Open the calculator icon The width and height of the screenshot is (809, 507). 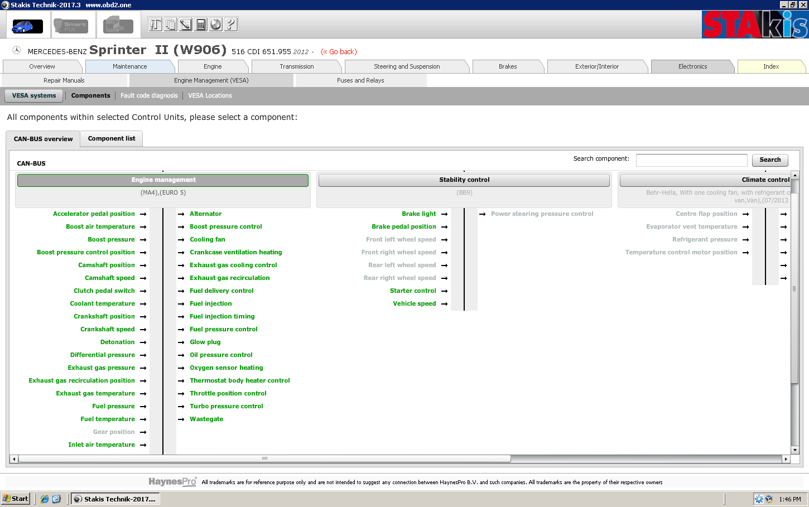coord(200,25)
